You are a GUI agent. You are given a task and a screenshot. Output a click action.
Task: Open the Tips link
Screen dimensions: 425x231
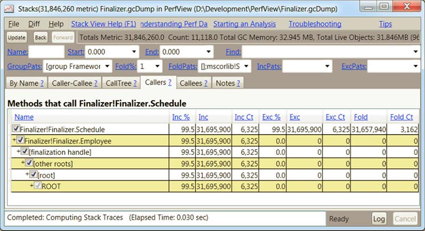point(385,24)
